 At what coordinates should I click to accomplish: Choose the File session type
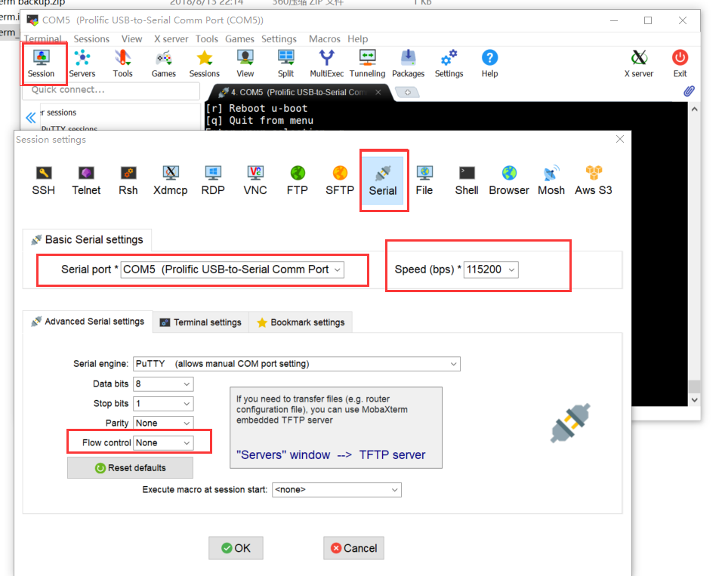click(x=424, y=180)
